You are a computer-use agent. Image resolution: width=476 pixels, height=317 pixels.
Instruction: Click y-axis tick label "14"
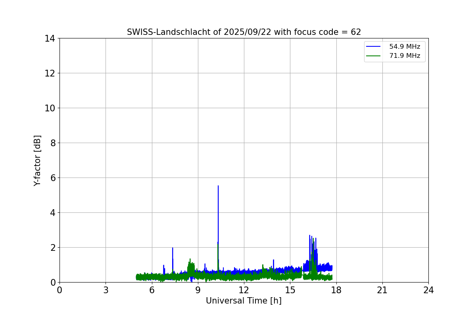point(50,38)
